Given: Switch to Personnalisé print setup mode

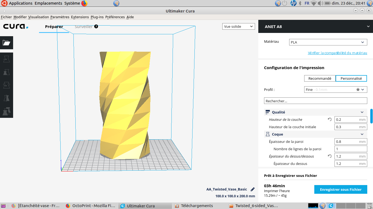Looking at the screenshot, I should [351, 78].
